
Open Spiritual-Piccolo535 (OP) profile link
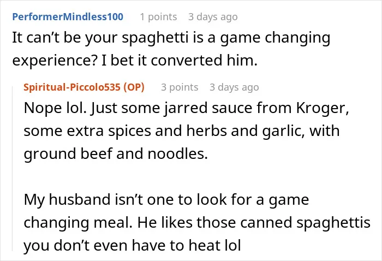click(84, 87)
